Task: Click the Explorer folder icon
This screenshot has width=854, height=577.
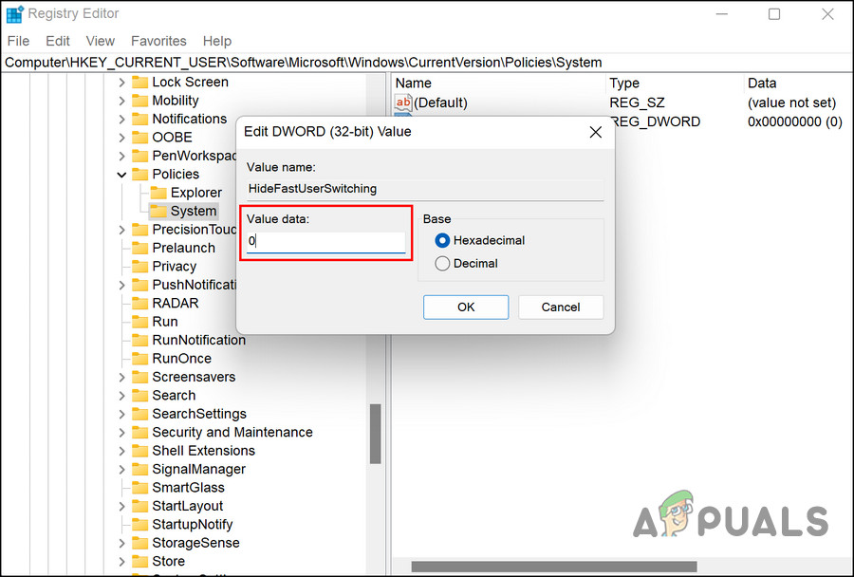Action: pyautogui.click(x=158, y=193)
